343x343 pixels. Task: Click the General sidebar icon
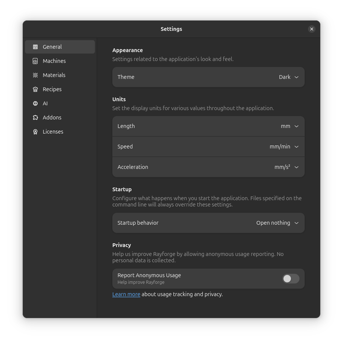click(x=35, y=47)
